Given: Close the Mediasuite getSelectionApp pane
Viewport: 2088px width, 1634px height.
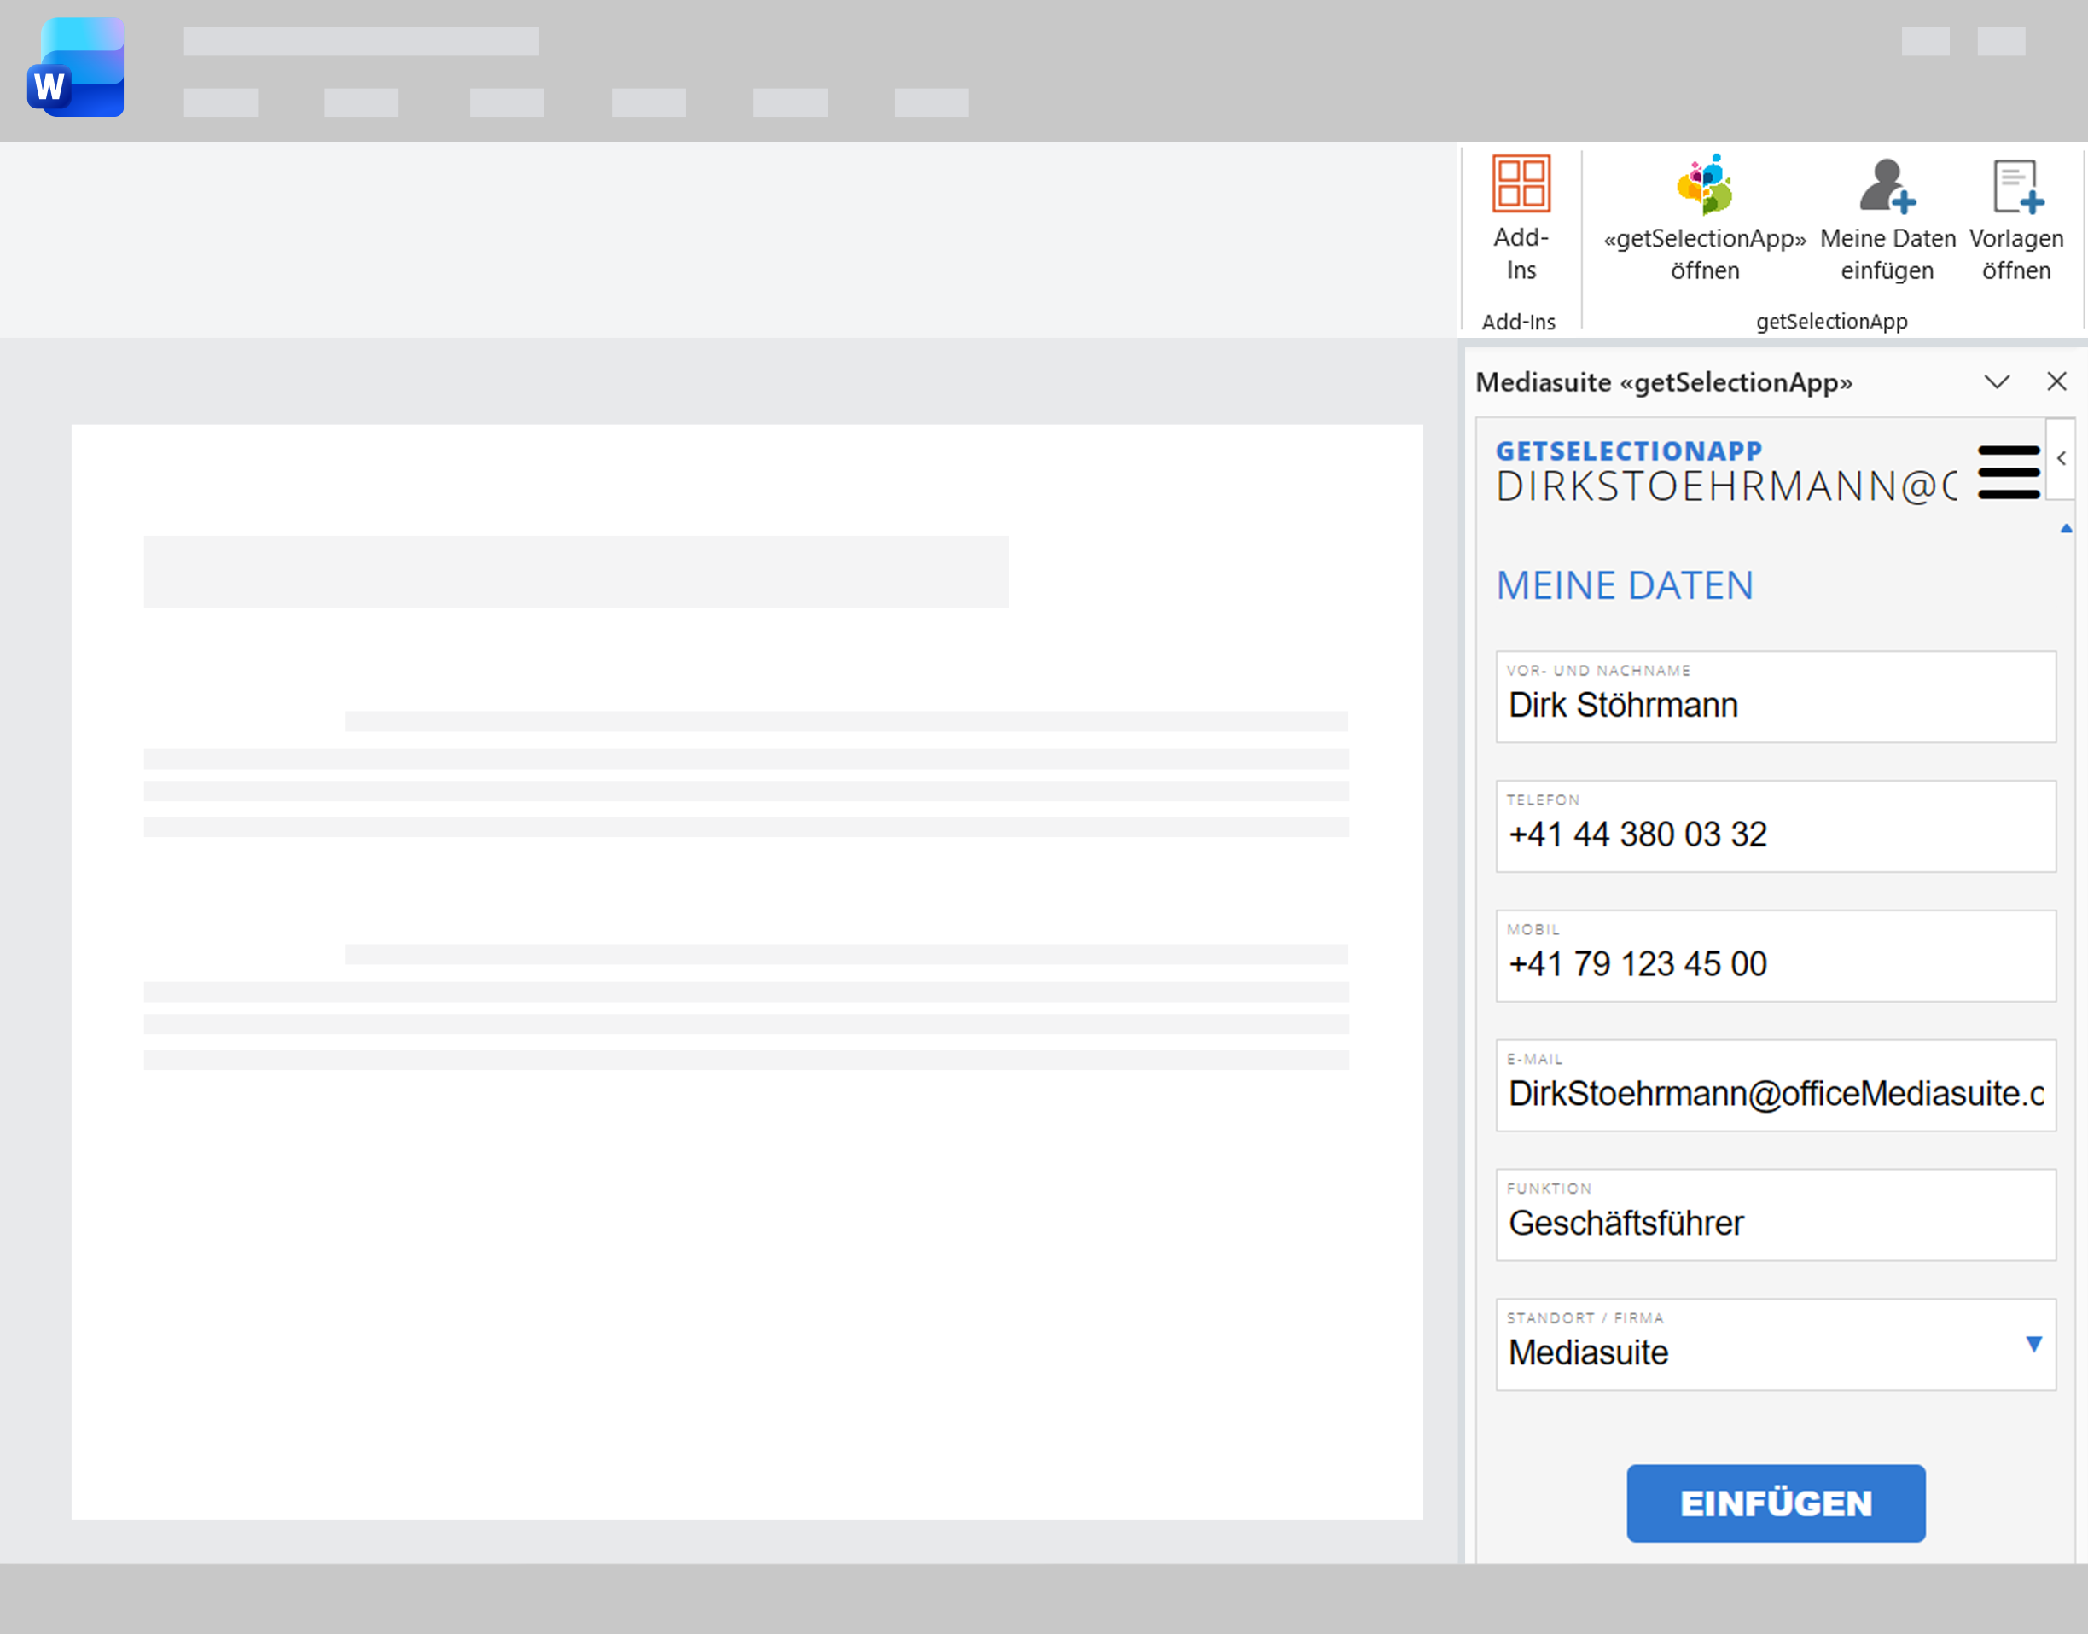Looking at the screenshot, I should [x=2056, y=381].
